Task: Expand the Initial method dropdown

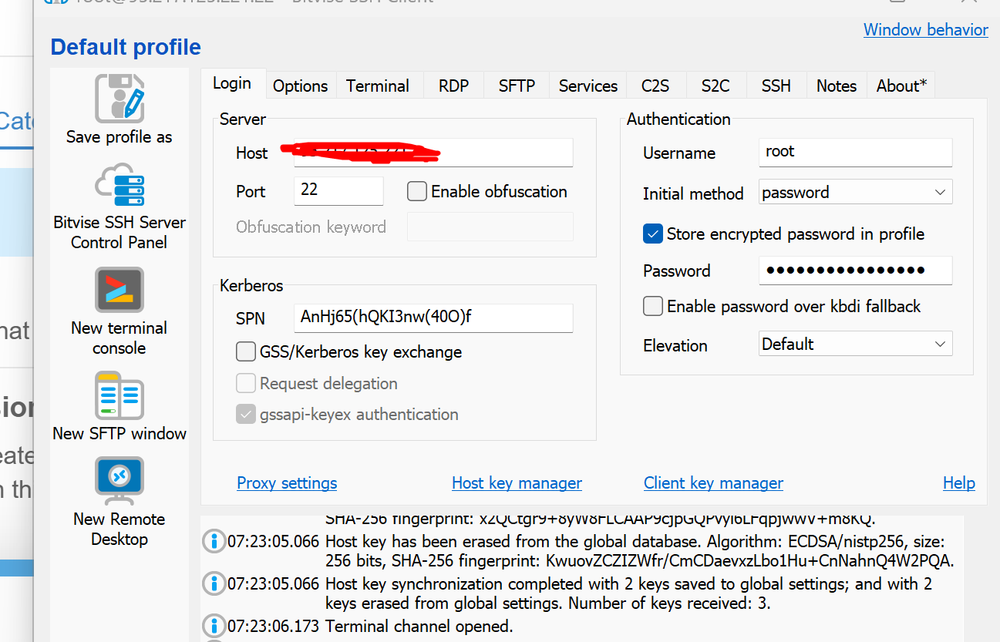Action: pyautogui.click(x=856, y=193)
